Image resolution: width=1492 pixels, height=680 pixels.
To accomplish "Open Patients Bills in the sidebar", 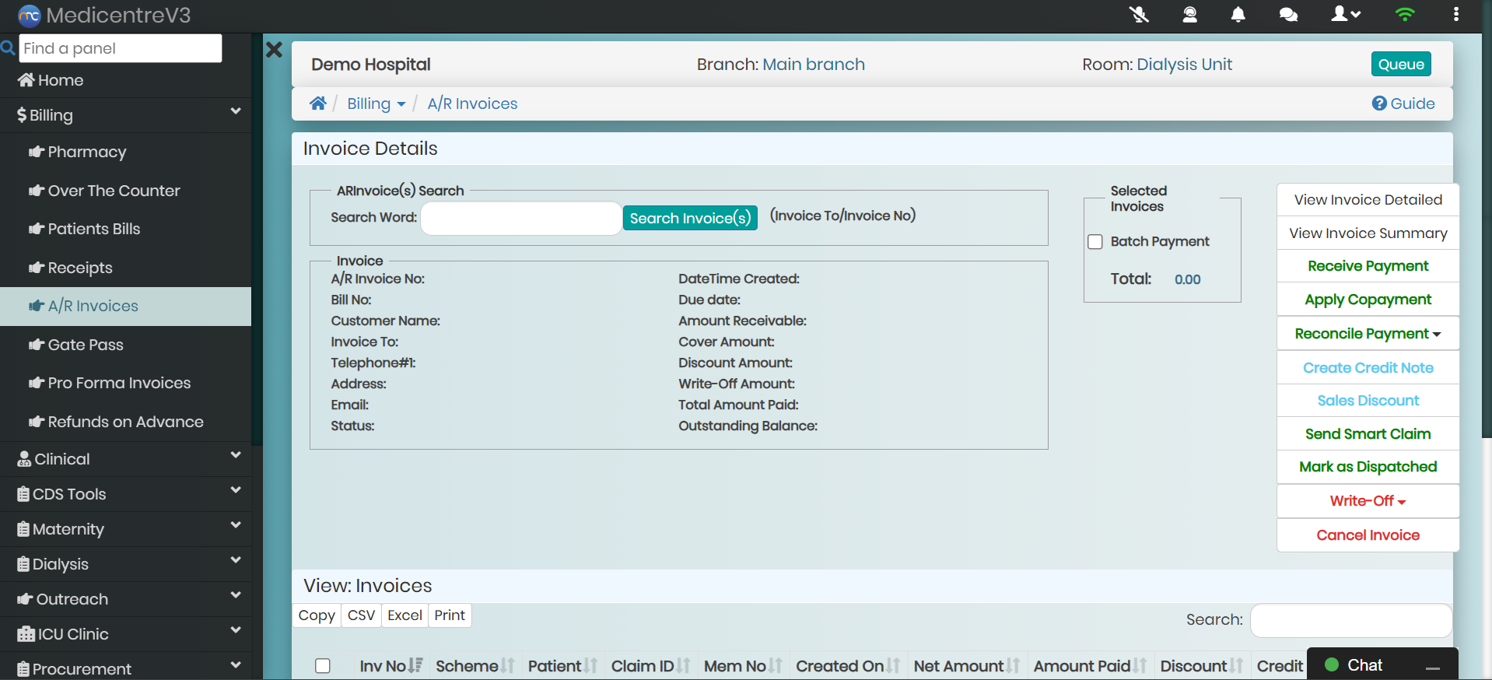I will point(94,229).
